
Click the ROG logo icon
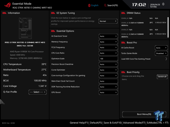(8, 5)
